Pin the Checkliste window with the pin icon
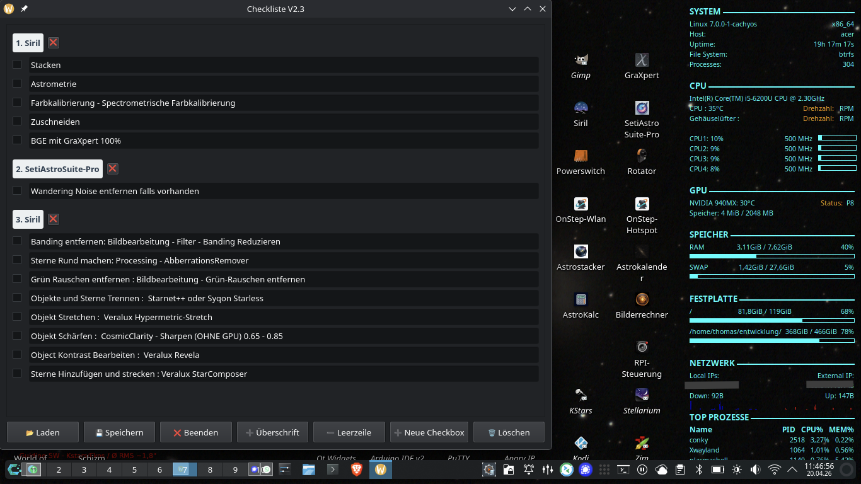This screenshot has width=861, height=484. [24, 9]
